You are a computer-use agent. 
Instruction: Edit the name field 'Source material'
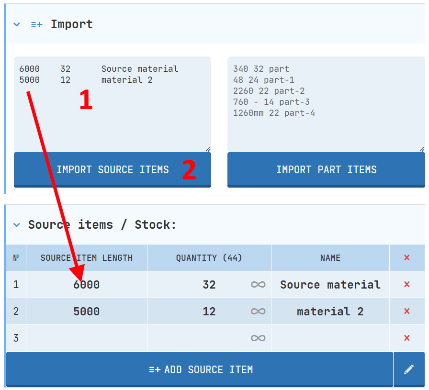(330, 285)
